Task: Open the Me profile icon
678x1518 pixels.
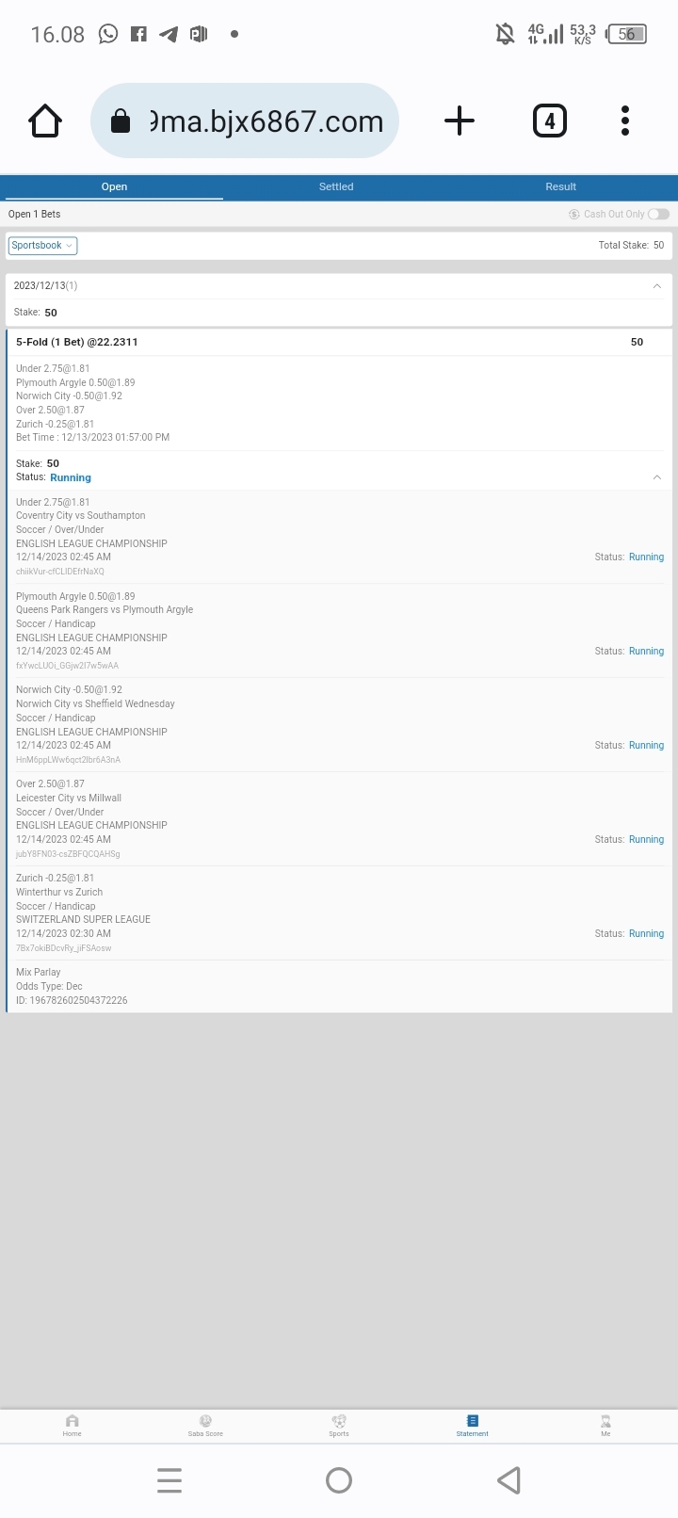Action: [x=605, y=1425]
